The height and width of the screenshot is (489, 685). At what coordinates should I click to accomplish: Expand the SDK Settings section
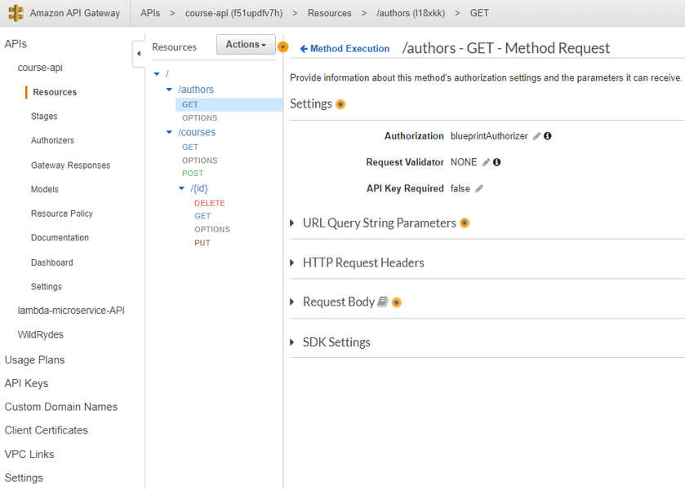292,342
